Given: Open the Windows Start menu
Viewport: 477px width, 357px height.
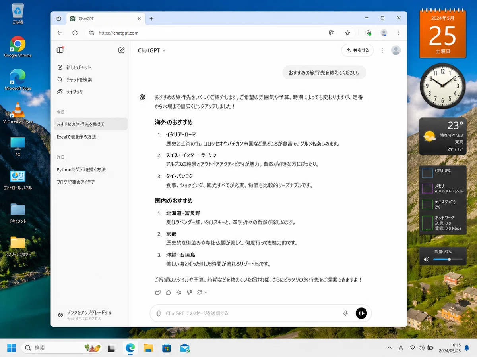Looking at the screenshot, I should [x=12, y=348].
